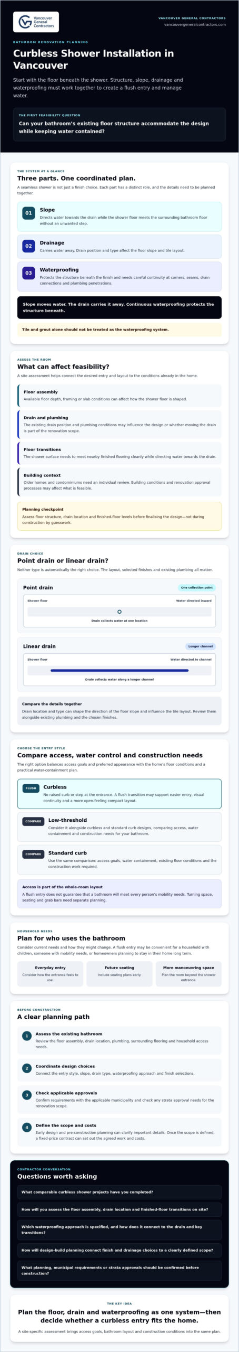This screenshot has width=239, height=1352.
Task: Open the vancouvergeneralcontractors.com link
Action: [x=195, y=24]
